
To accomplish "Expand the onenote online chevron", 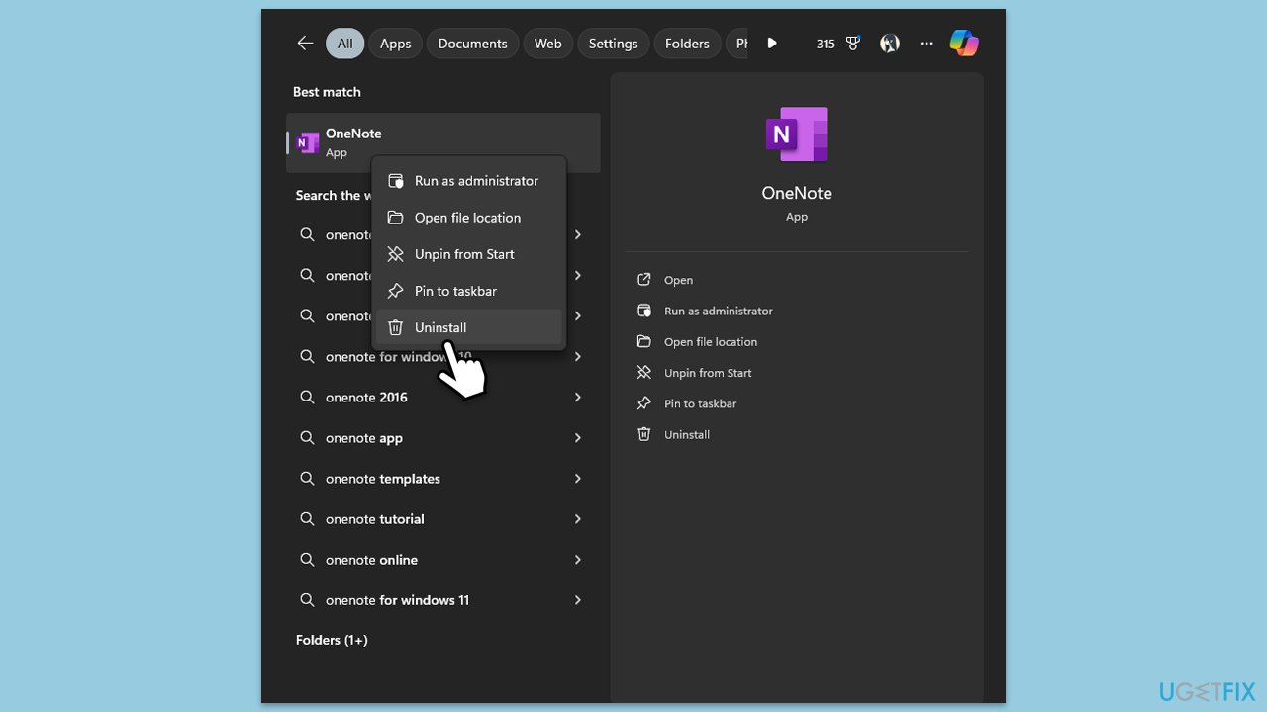I will click(x=578, y=560).
